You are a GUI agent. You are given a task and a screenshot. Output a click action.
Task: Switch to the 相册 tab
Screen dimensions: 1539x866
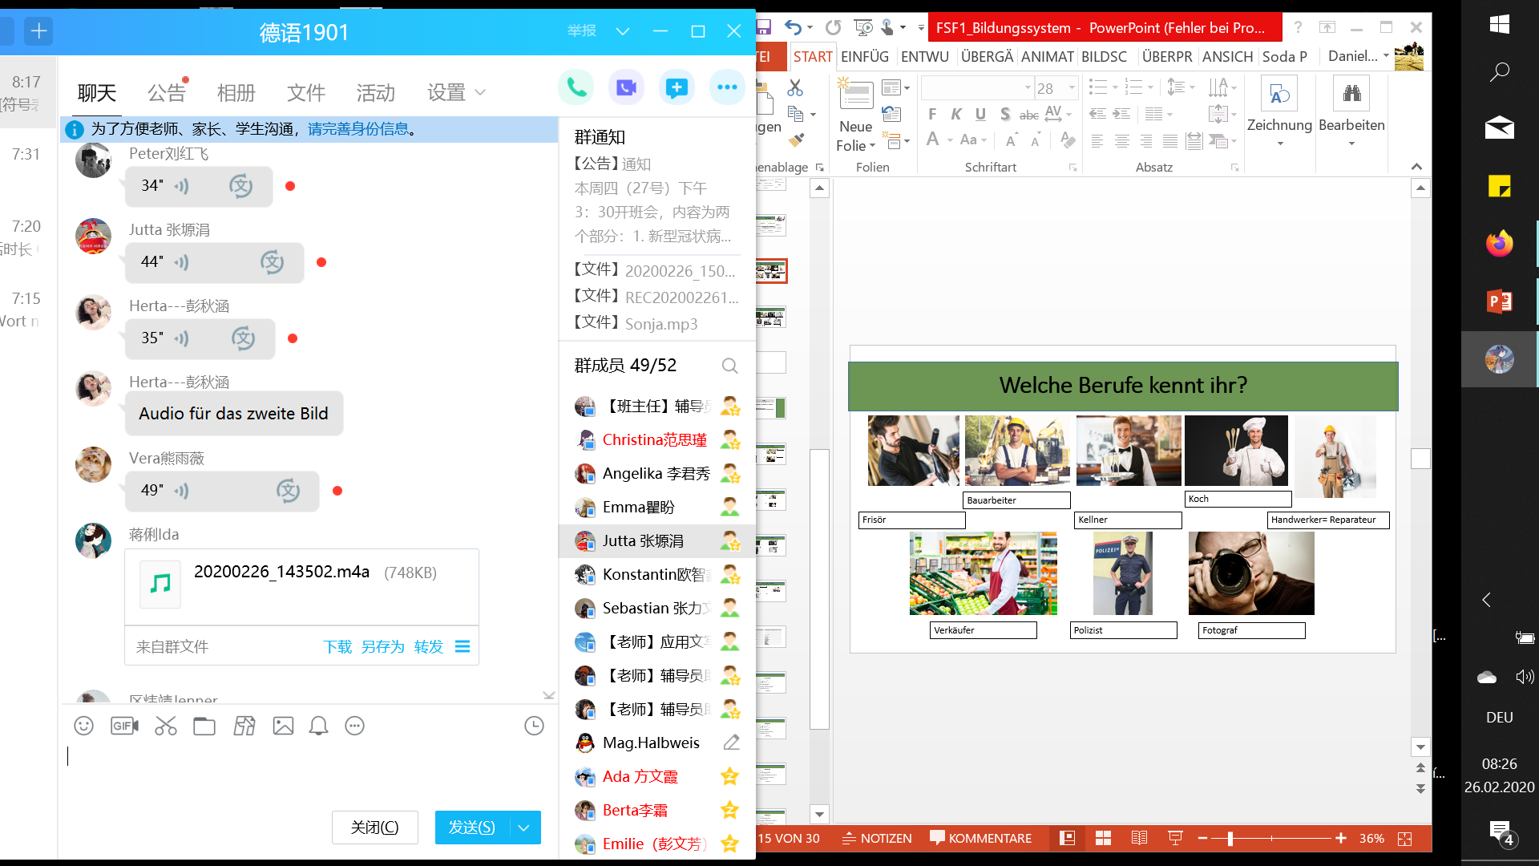(x=236, y=93)
